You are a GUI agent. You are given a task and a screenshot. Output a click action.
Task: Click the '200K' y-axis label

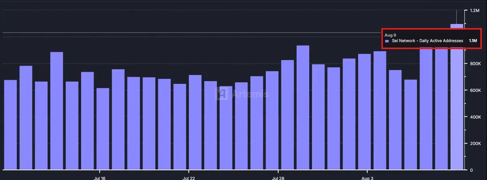point(476,143)
